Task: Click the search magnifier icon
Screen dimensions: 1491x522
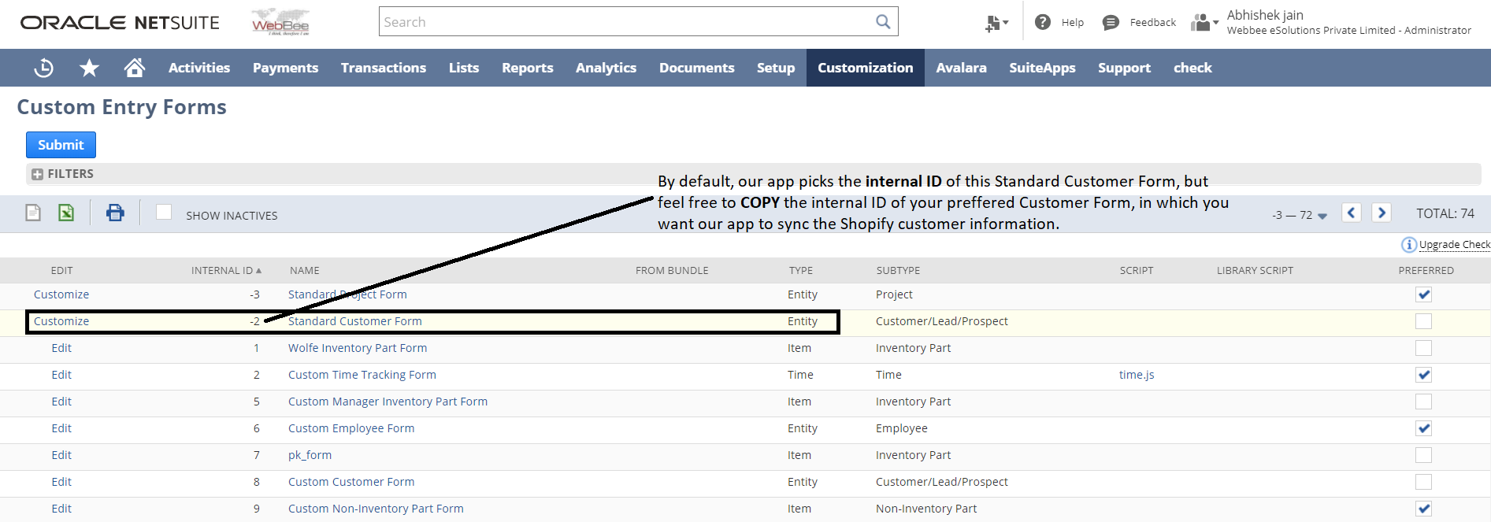Action: 883,22
